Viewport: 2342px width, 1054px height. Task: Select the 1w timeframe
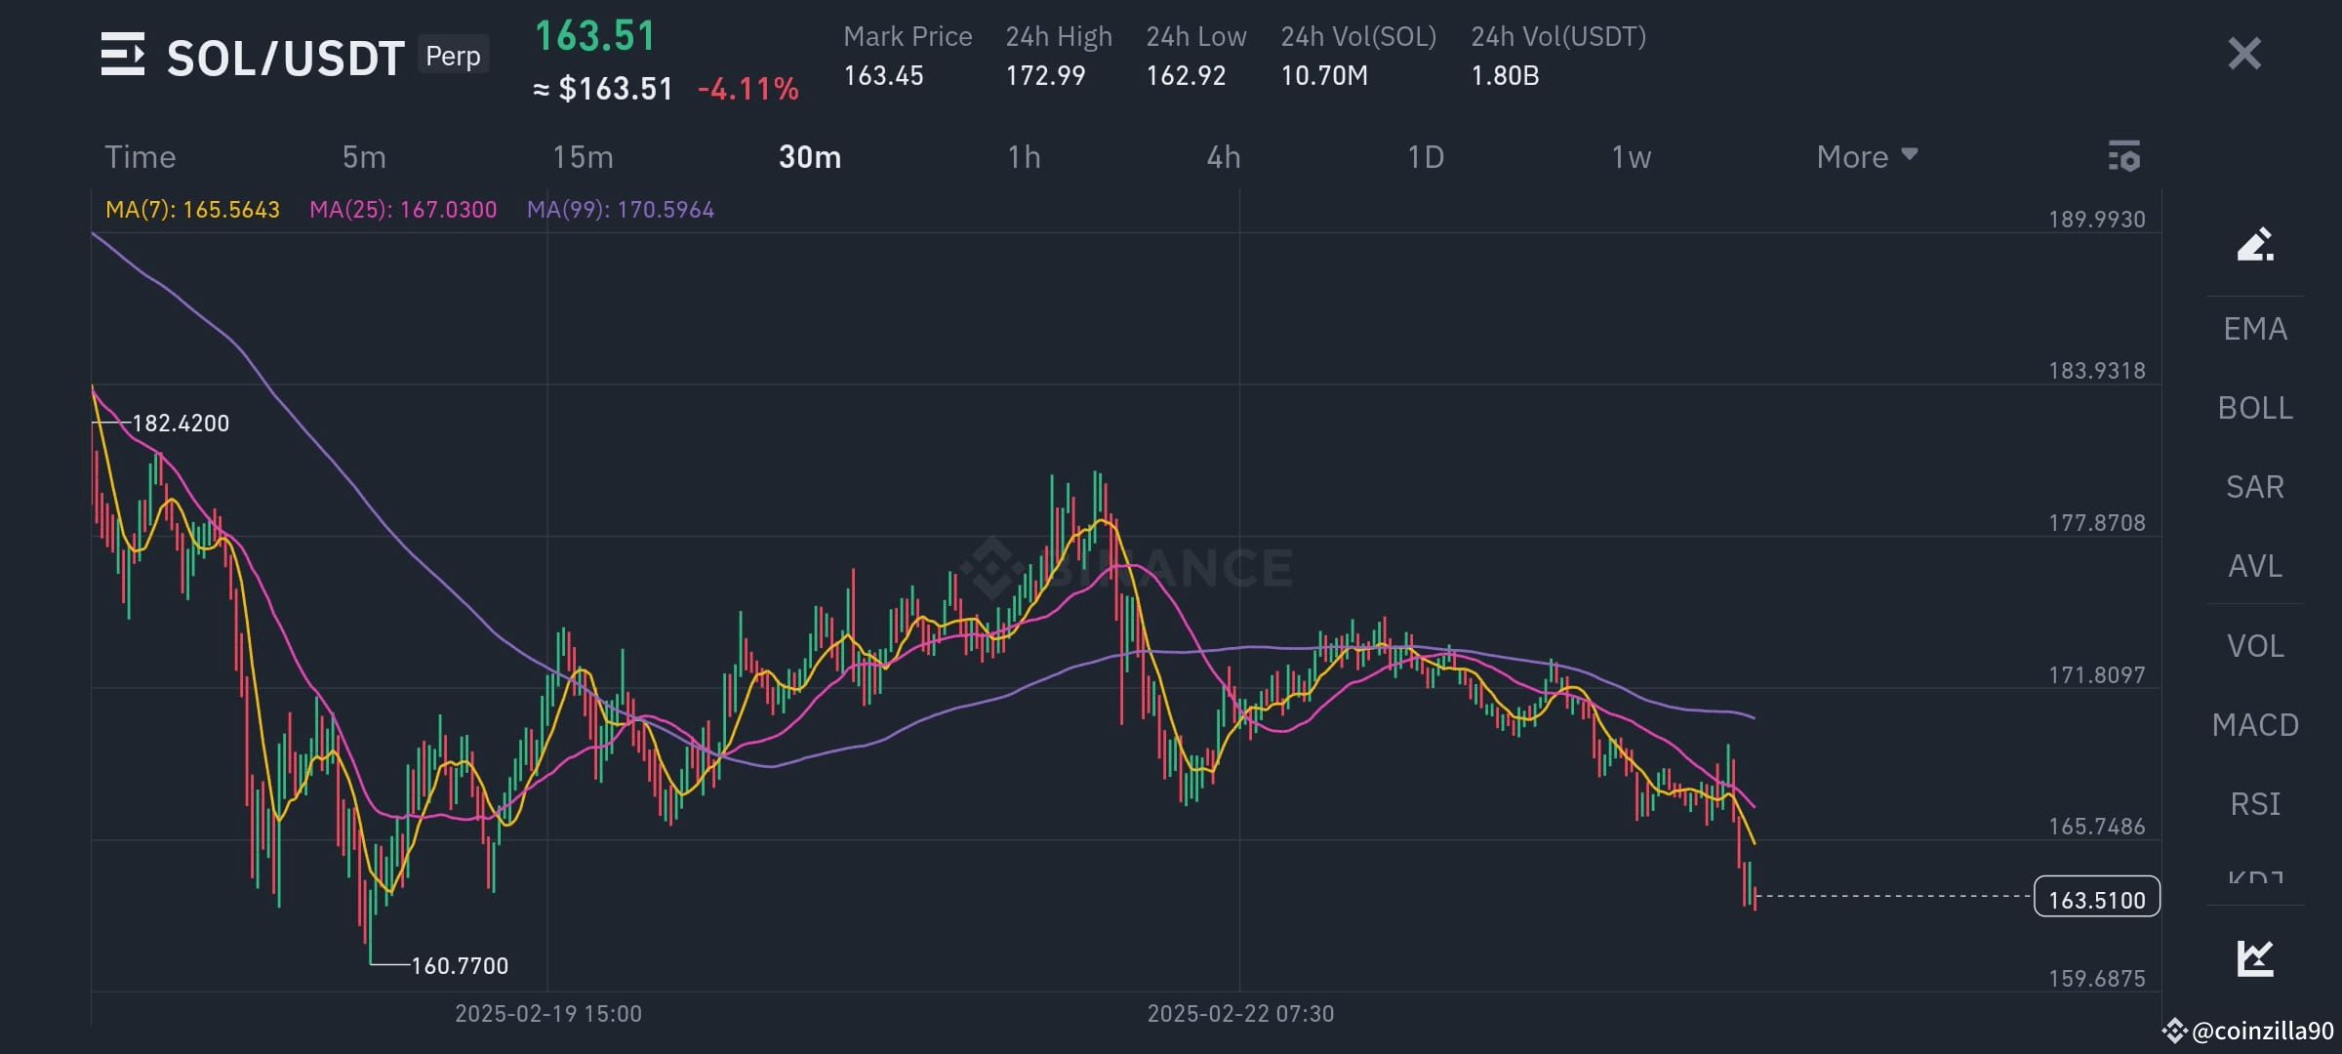click(x=1631, y=157)
